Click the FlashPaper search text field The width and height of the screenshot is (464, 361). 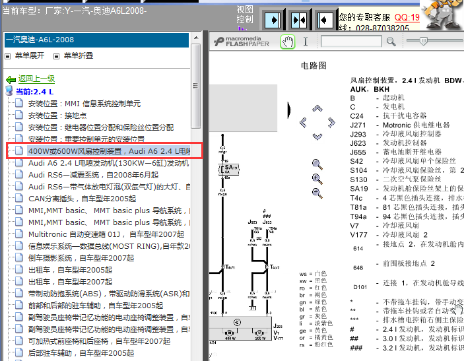click(351, 42)
